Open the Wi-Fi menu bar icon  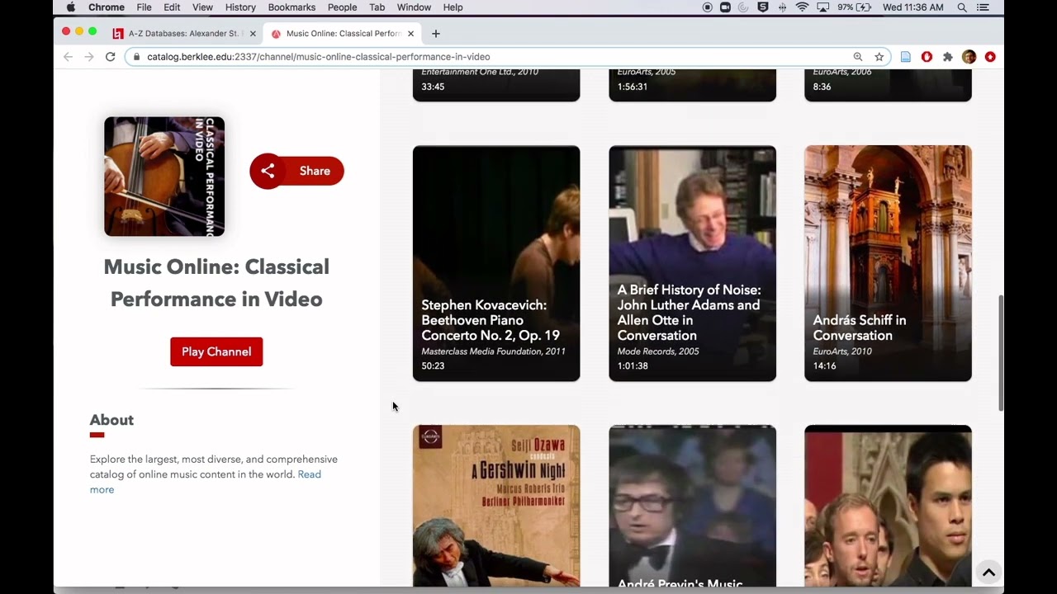(x=802, y=7)
